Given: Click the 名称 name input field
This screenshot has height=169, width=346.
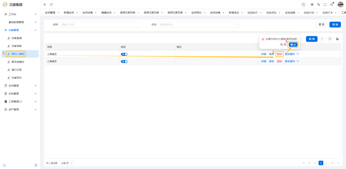Looking at the screenshot, I should coord(100,25).
